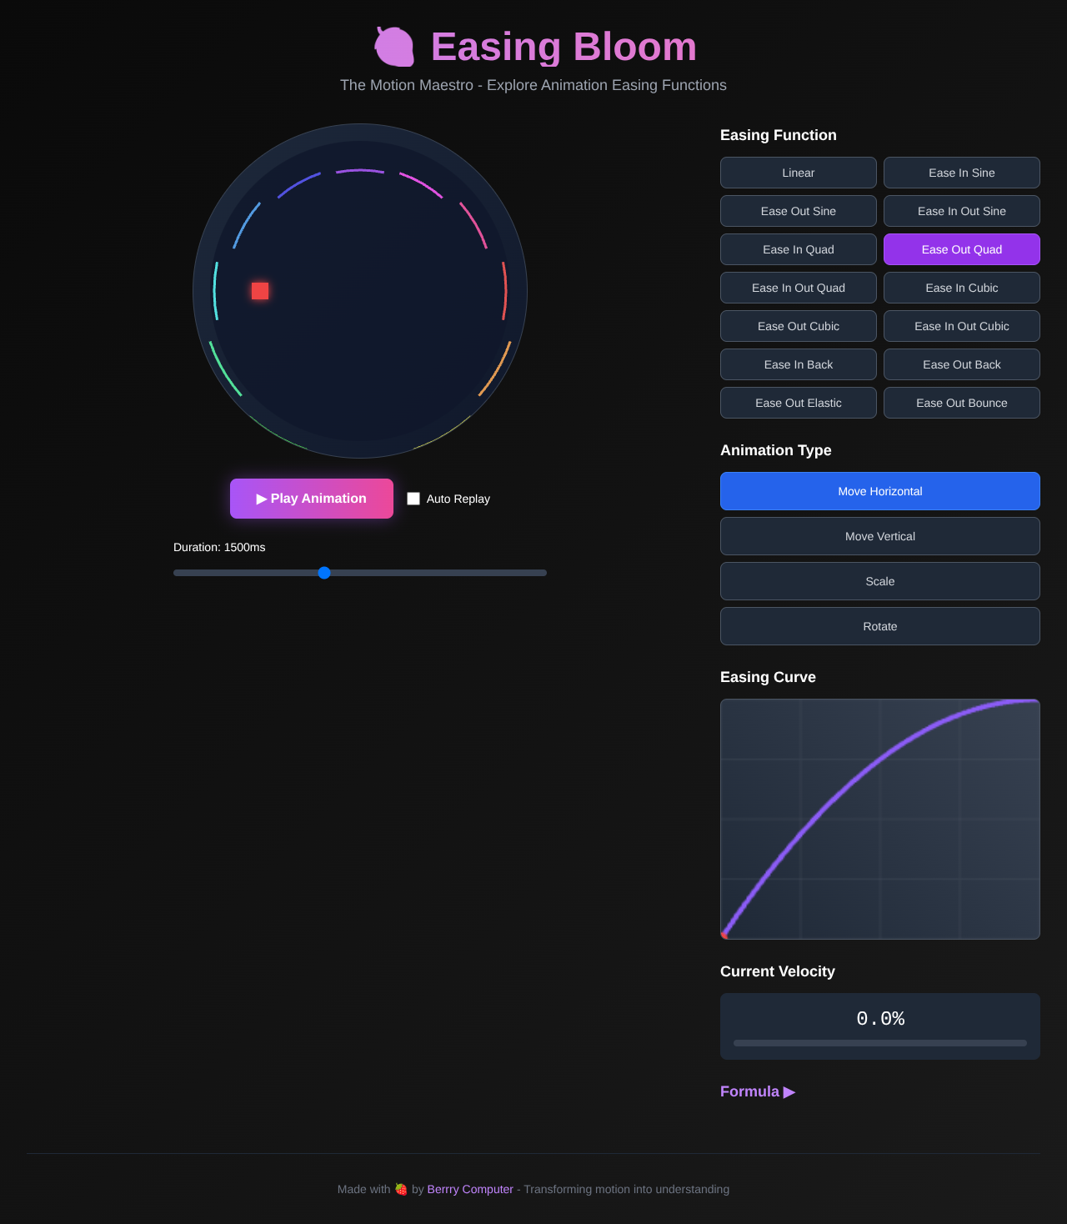Switch easing to Ease Out Bounce
1067x1224 pixels.
(961, 403)
